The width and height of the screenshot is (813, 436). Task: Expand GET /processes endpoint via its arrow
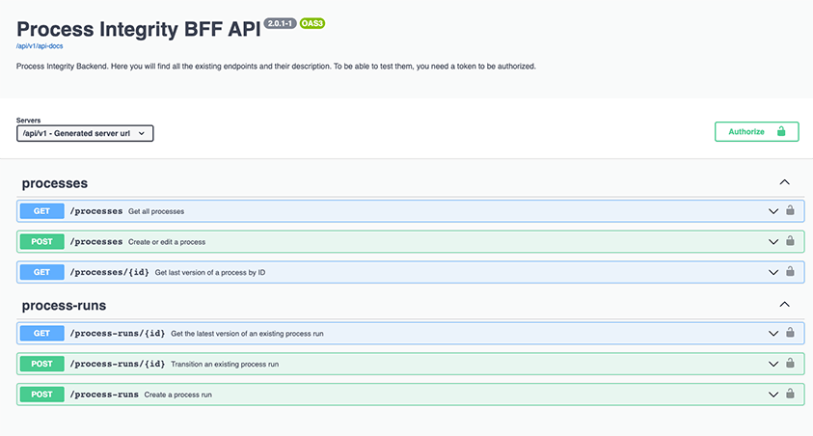[x=773, y=211]
